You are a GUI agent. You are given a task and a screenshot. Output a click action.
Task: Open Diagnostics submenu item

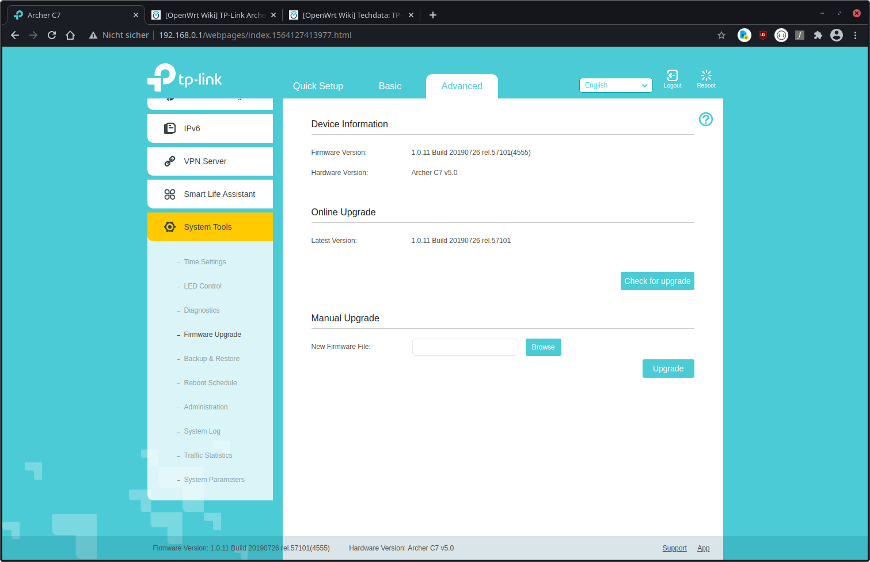(202, 310)
